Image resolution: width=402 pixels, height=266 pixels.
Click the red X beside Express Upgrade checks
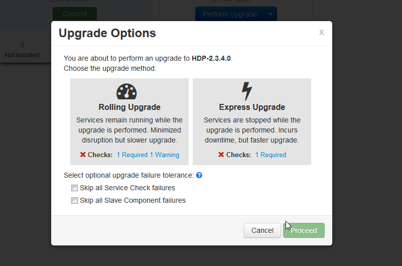[x=221, y=155]
